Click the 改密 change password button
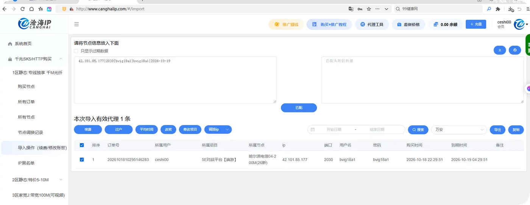This screenshot has height=205, width=530. point(168,129)
